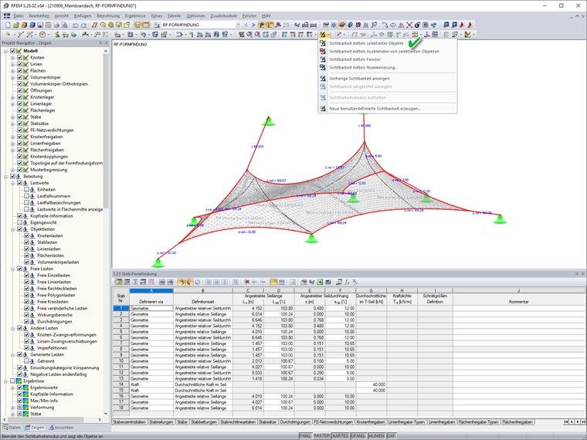Click the red X delete row icon in table toolbar

[246, 282]
